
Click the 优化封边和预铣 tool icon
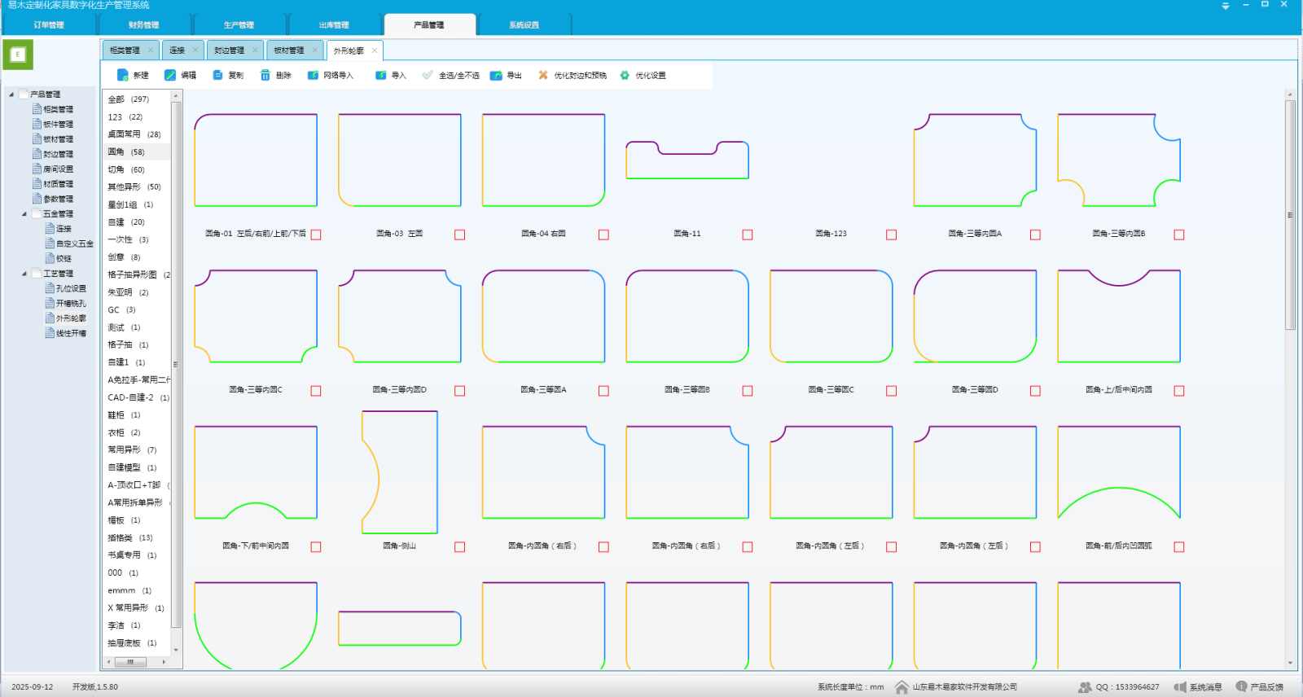(543, 75)
